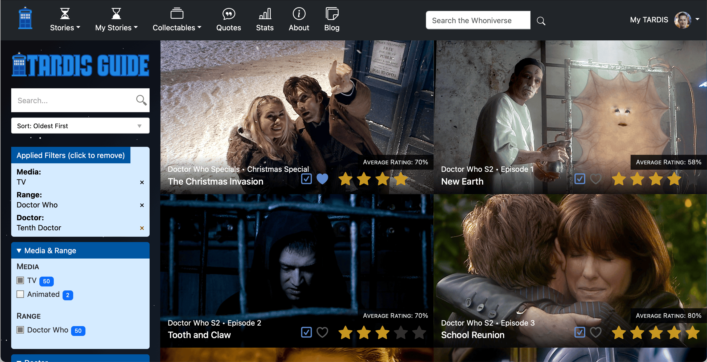Remove Doctor Who range filter
Image resolution: width=707 pixels, height=362 pixels.
143,205
